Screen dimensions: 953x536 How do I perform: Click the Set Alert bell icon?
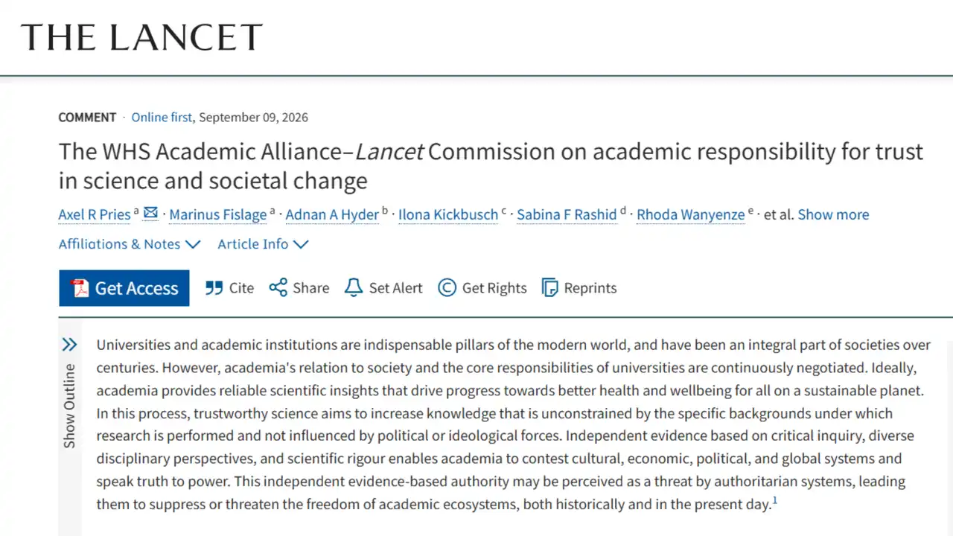click(x=354, y=288)
